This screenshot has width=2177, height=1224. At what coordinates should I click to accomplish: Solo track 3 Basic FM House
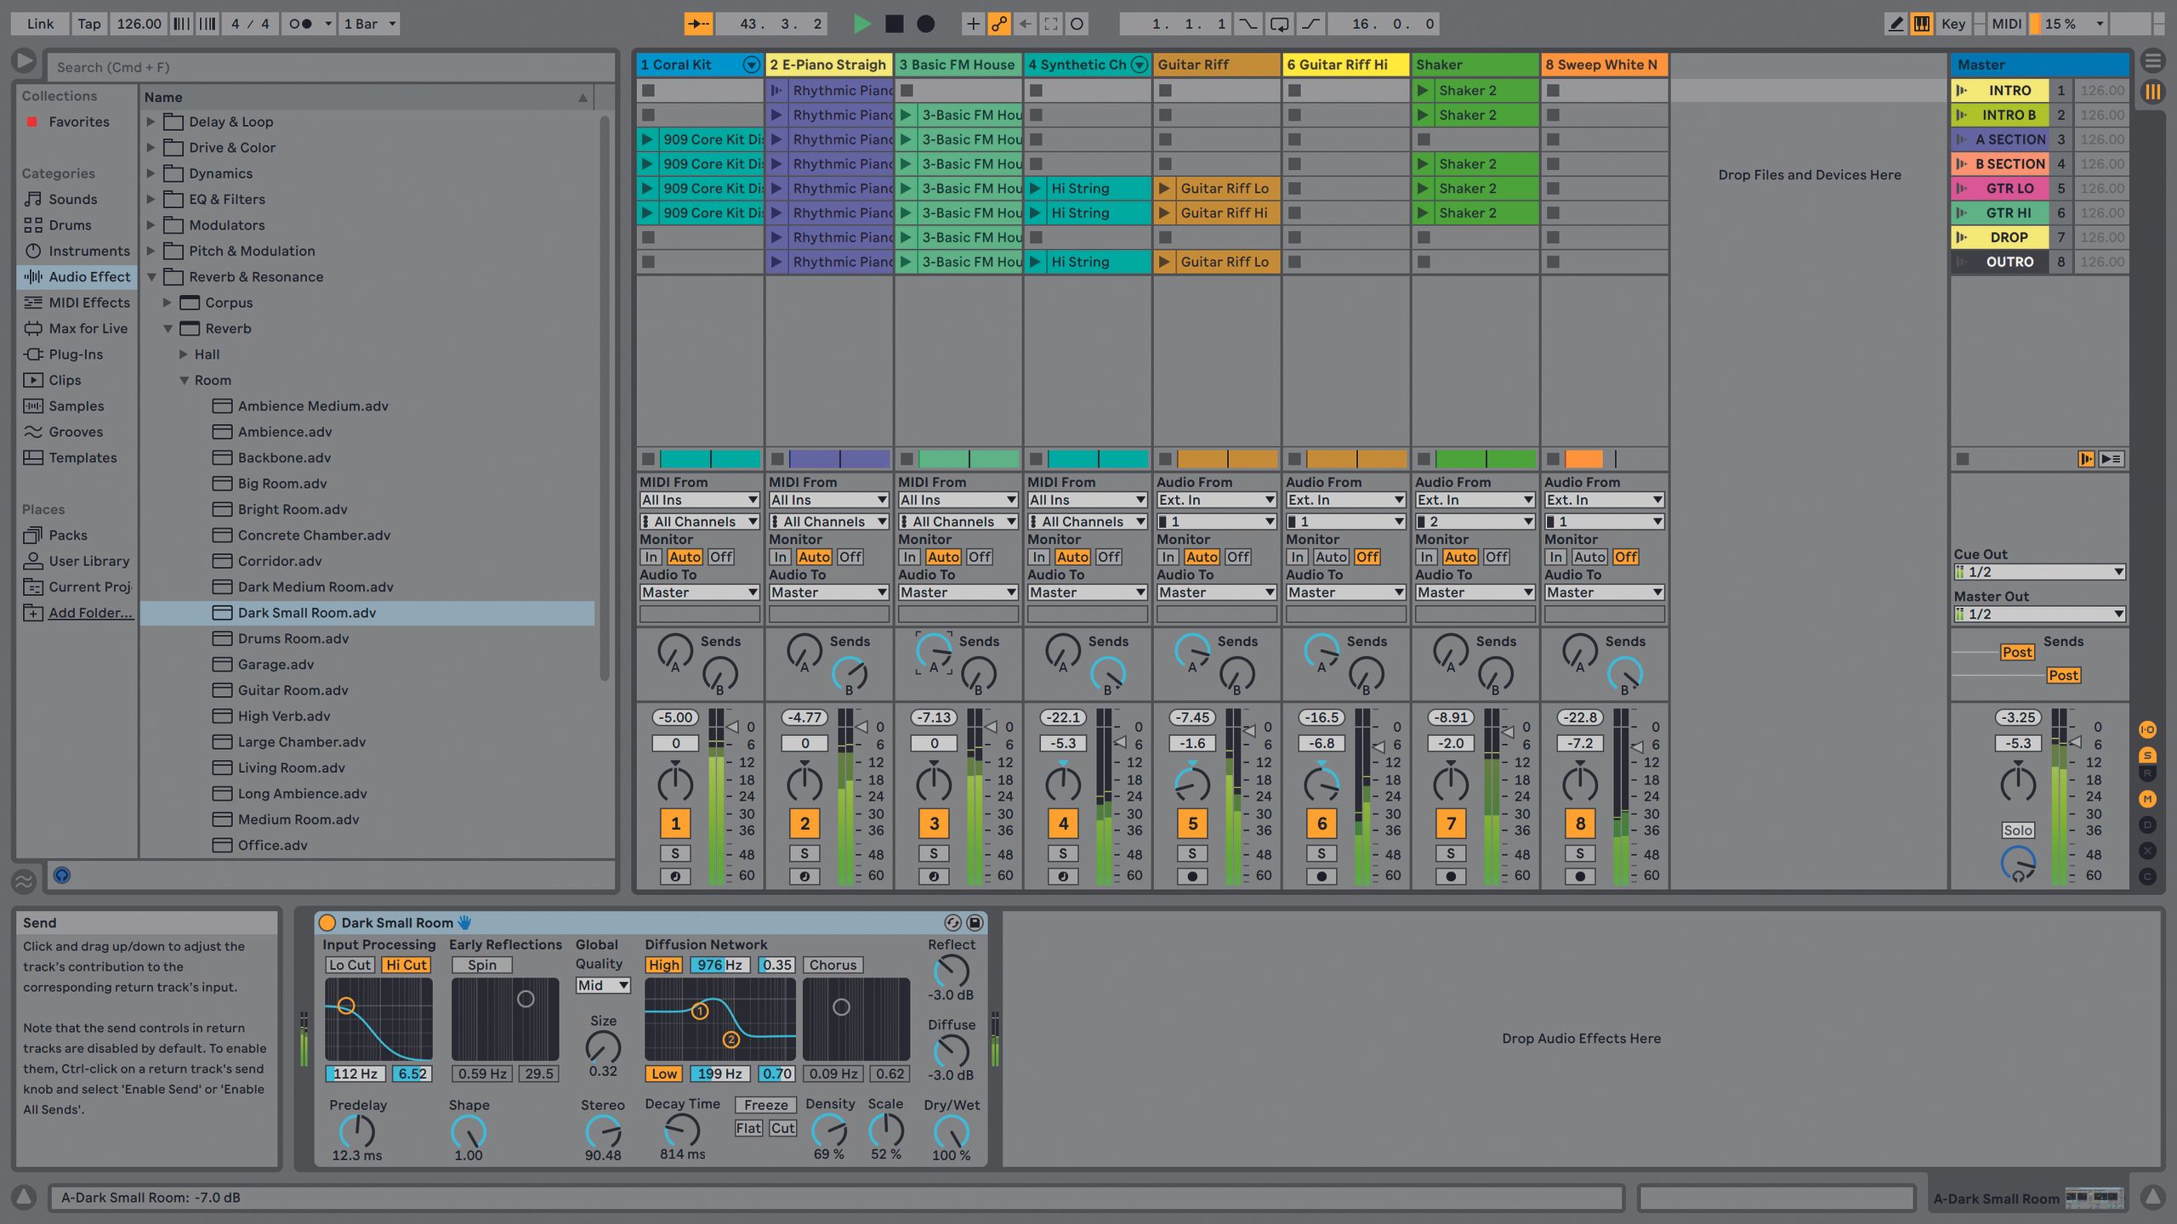pos(934,853)
